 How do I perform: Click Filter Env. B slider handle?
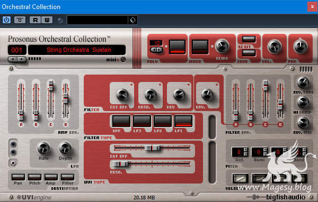(x=251, y=115)
